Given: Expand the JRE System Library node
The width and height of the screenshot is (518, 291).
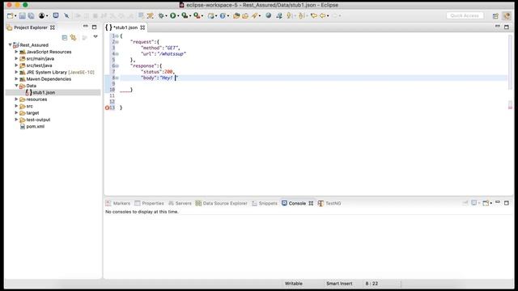Looking at the screenshot, I should [16, 72].
